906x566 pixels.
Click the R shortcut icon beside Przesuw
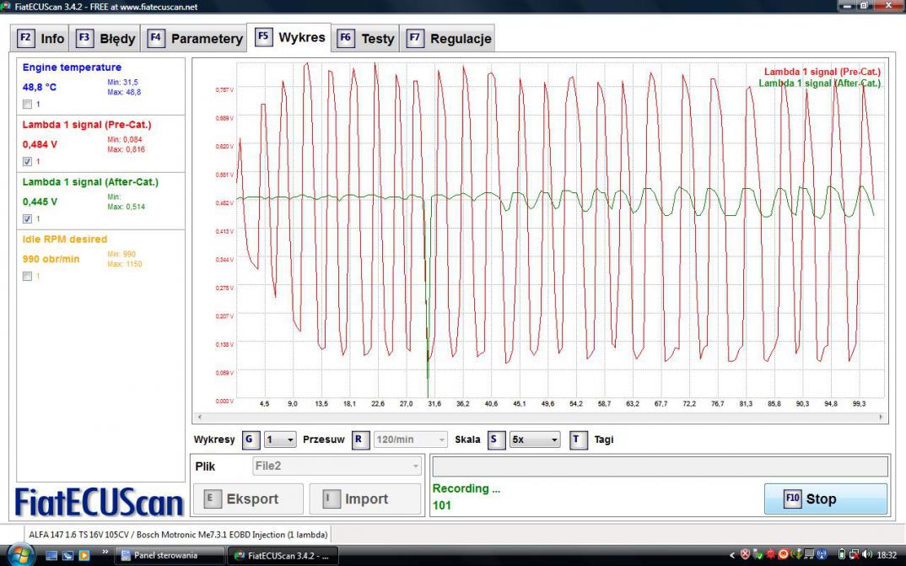tap(360, 439)
